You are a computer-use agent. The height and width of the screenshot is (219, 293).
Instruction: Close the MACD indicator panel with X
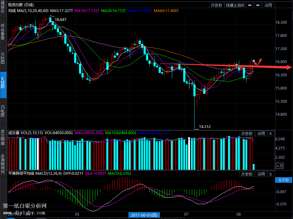click(270, 174)
